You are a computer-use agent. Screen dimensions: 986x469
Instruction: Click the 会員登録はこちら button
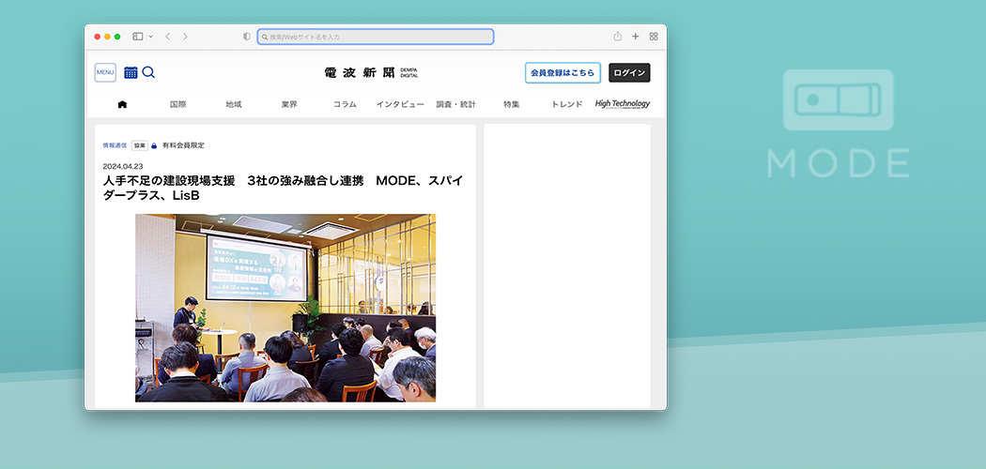(562, 72)
